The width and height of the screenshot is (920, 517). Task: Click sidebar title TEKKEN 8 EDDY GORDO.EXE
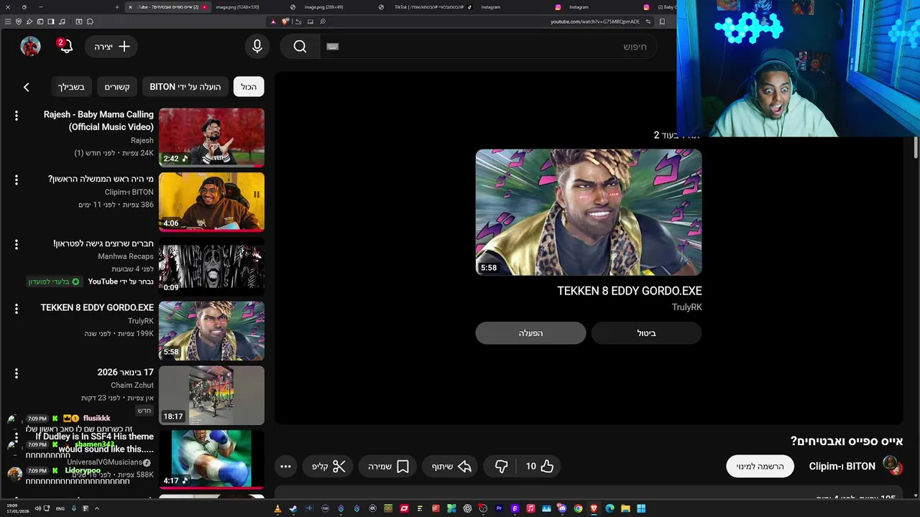coord(97,308)
